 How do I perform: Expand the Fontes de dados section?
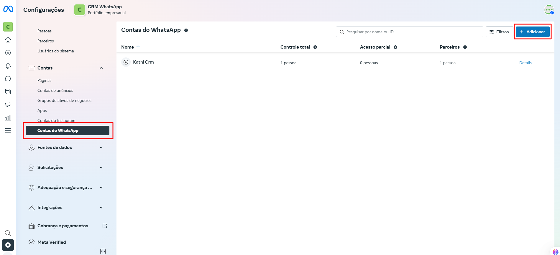pos(101,148)
